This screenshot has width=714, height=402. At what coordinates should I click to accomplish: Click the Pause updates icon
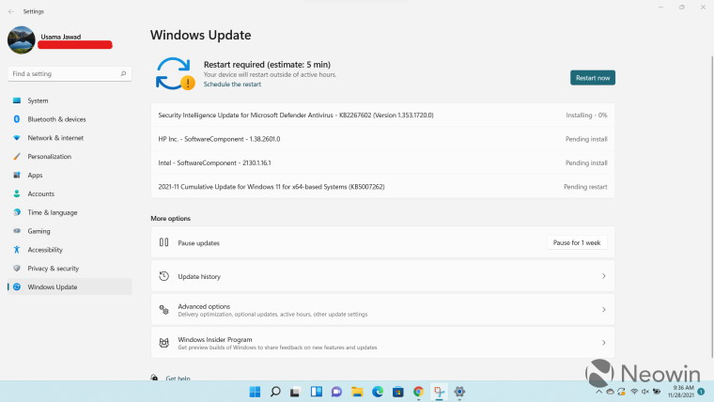click(x=163, y=242)
